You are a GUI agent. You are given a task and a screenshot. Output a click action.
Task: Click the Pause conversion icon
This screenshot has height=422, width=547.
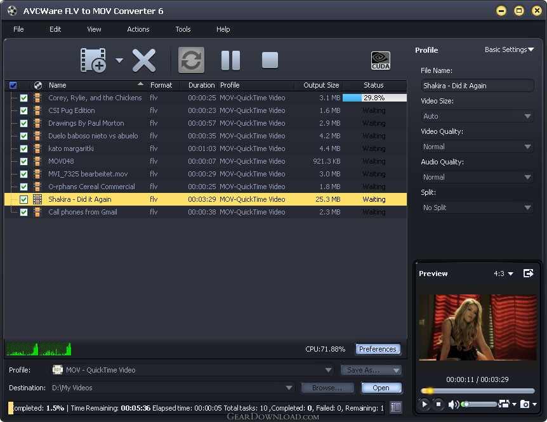(x=230, y=60)
